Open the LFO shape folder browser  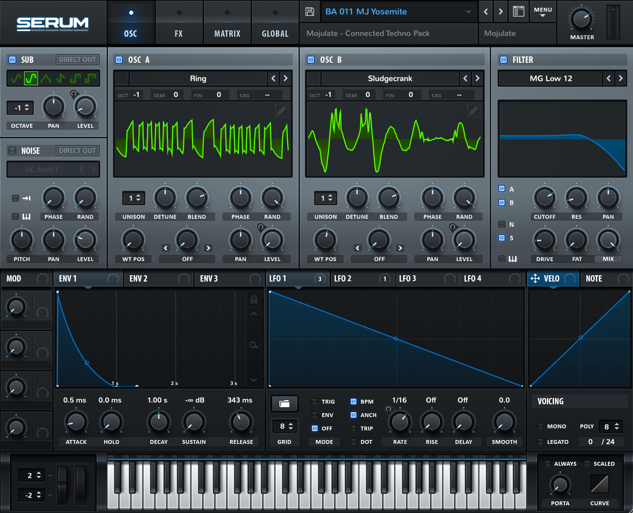pos(284,404)
